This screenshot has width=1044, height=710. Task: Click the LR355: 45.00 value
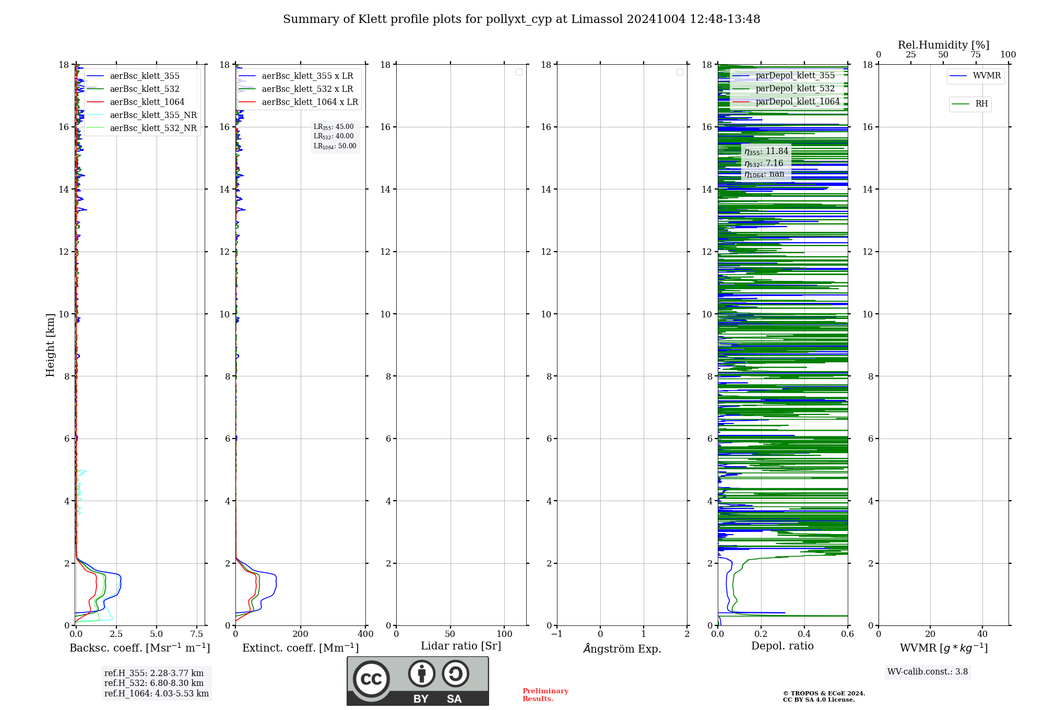tap(334, 127)
